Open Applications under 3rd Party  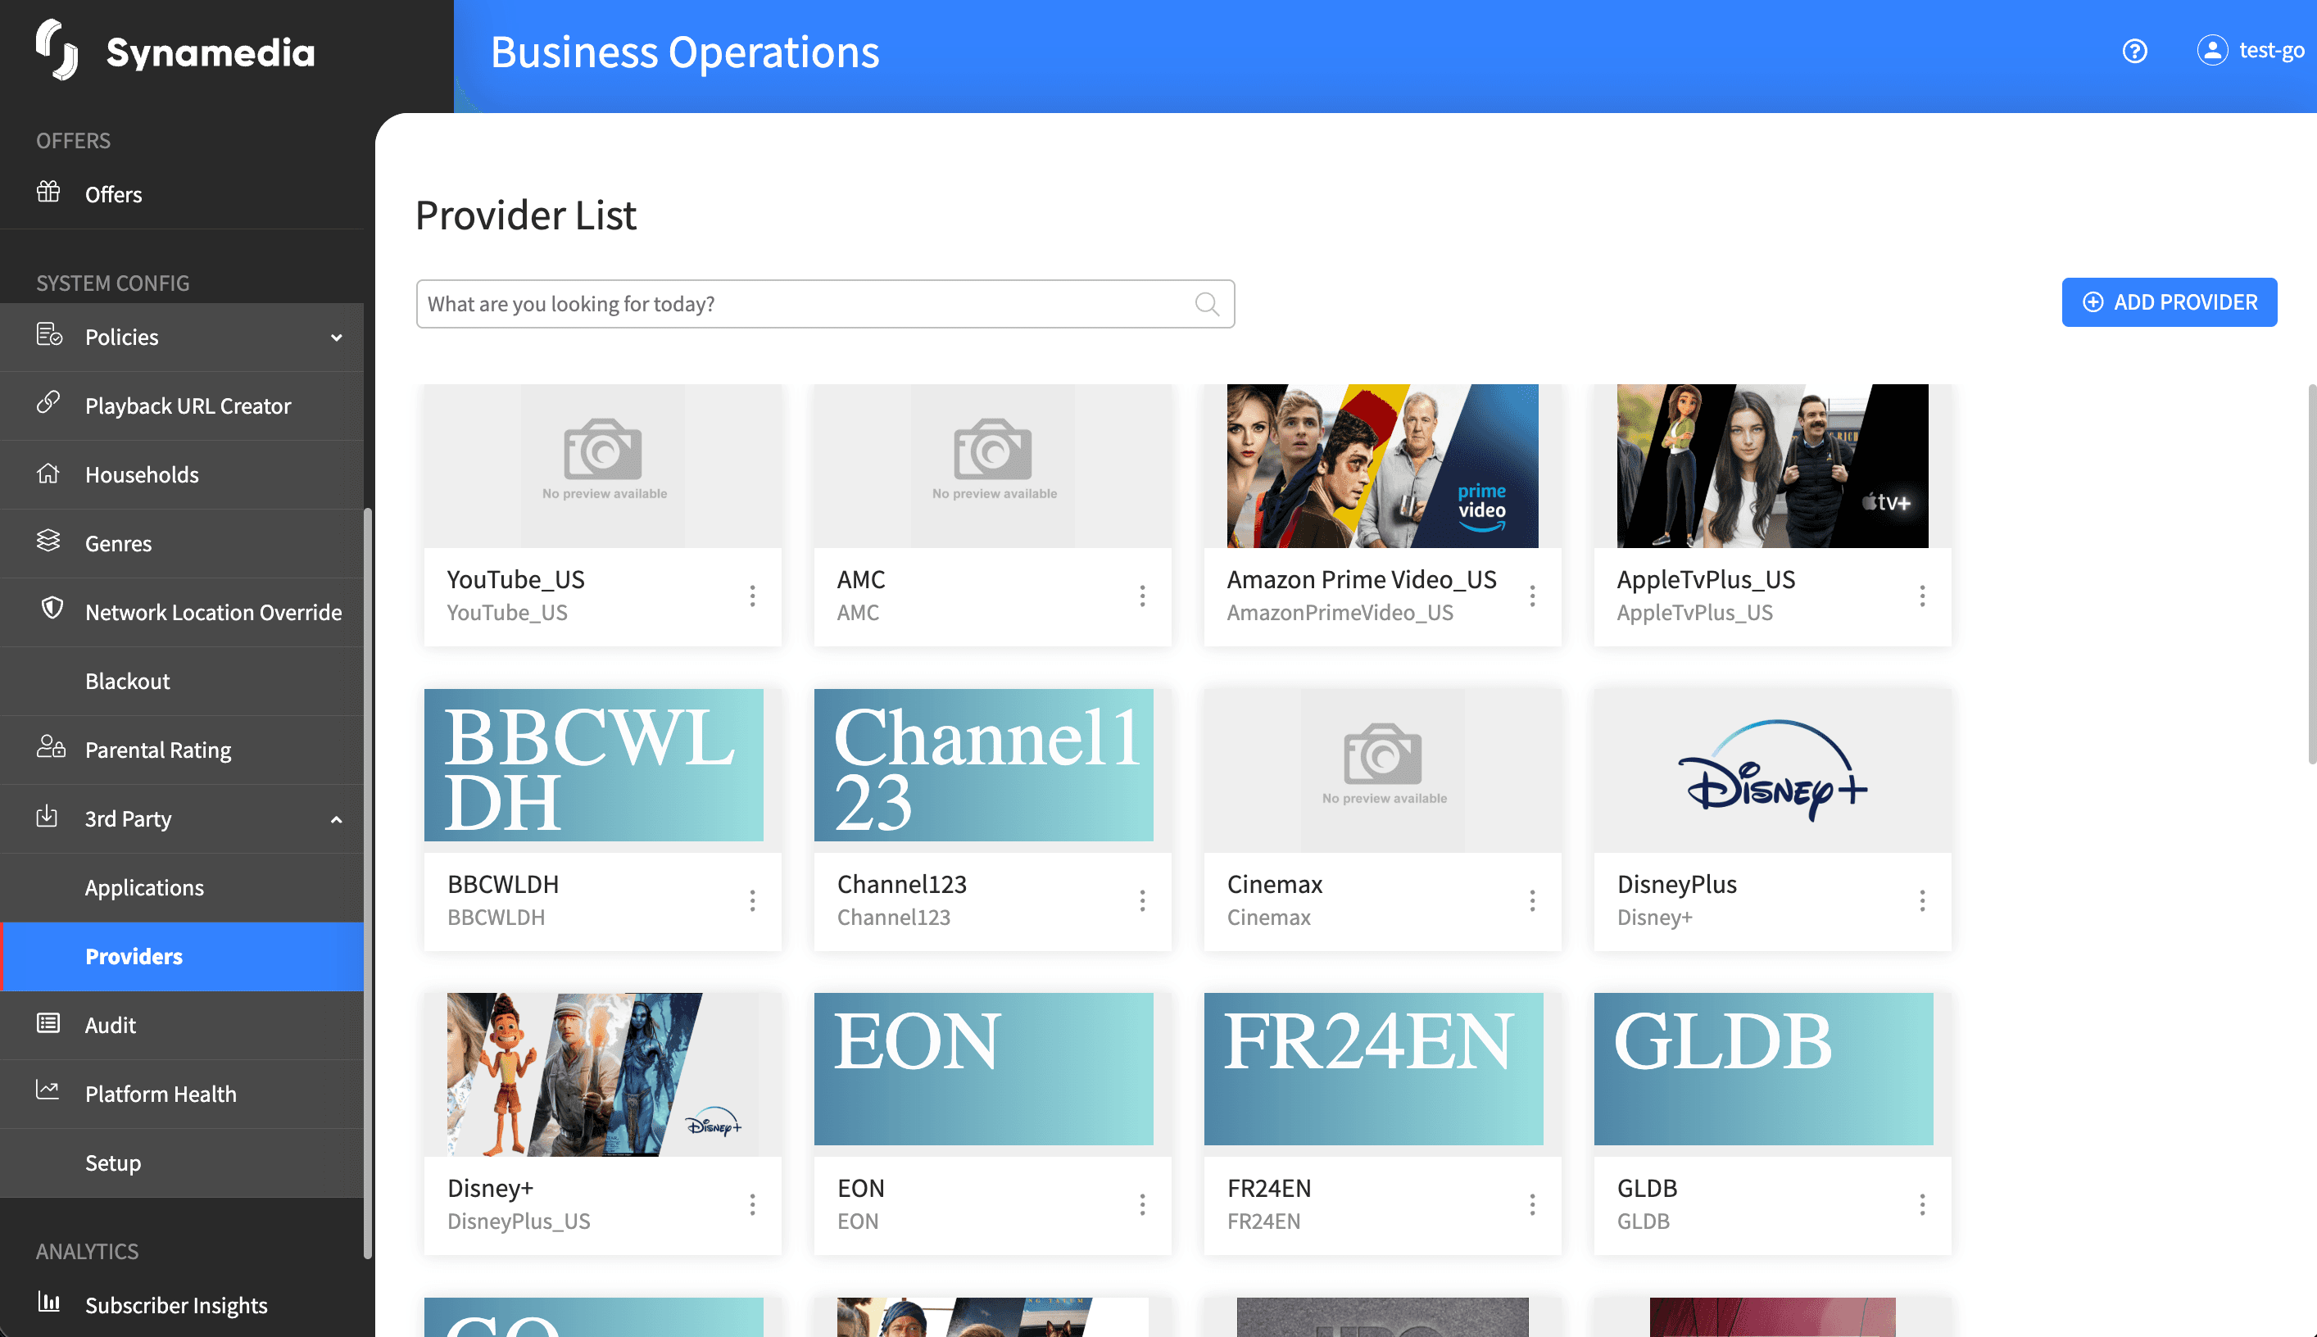click(x=182, y=888)
